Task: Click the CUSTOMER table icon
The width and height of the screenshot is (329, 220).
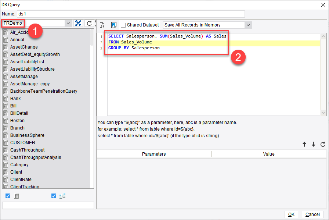Action: tap(5, 142)
